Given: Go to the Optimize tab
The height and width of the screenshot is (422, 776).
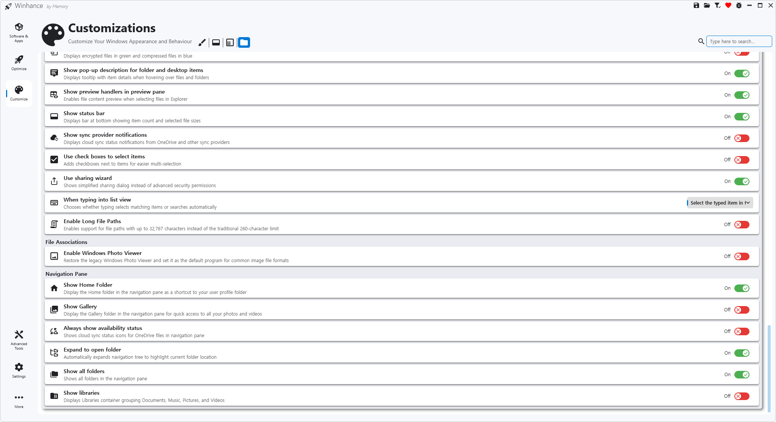Looking at the screenshot, I should coord(19,63).
